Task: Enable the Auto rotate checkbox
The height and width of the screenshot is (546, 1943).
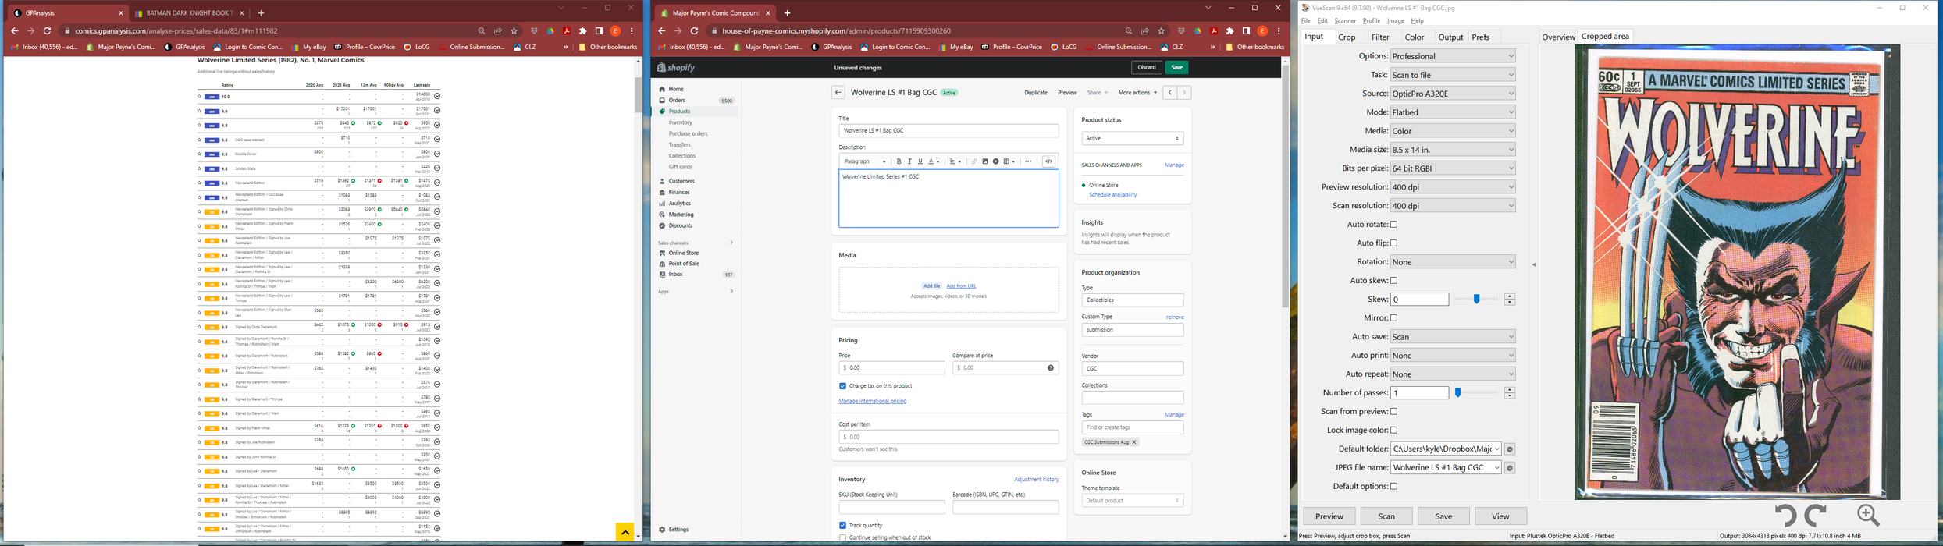Action: tap(1394, 225)
